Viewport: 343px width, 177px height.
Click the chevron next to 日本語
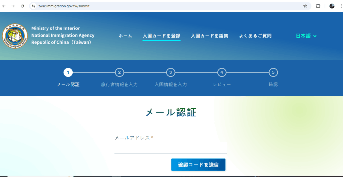315,36
